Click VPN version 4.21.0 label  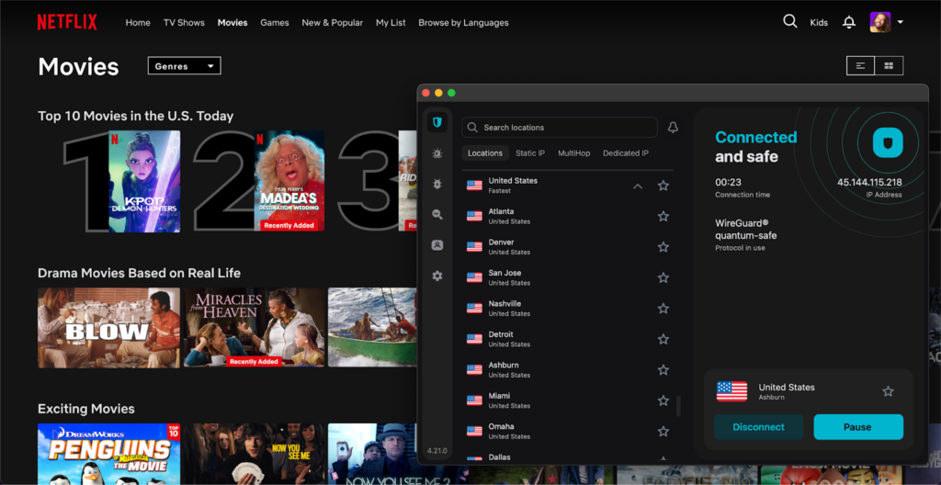(x=437, y=450)
